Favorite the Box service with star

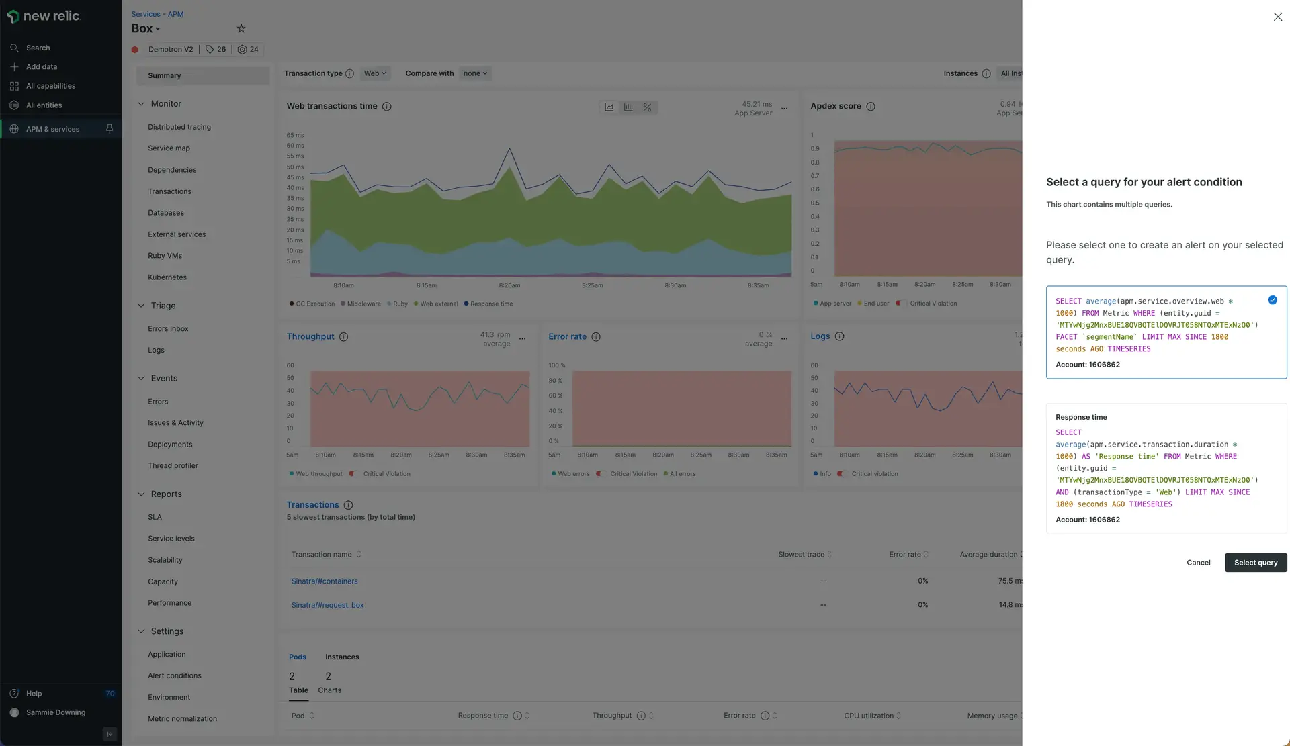[241, 28]
